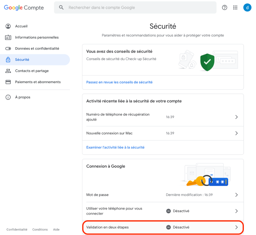This screenshot has height=235, width=256.
Task: Click the Accueil person icon
Action: pyautogui.click(x=8, y=26)
